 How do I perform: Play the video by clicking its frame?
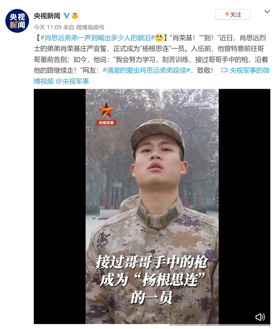click(152, 206)
